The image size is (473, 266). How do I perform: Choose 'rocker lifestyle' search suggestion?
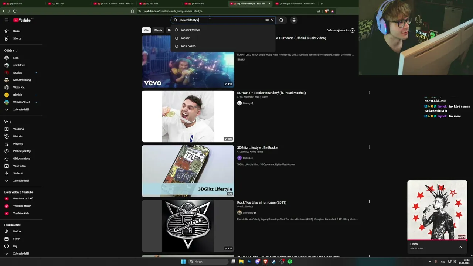(x=223, y=30)
